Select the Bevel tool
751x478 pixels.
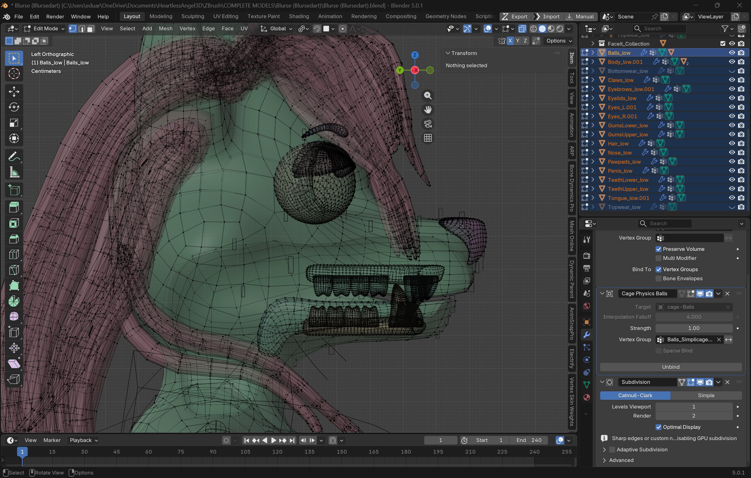click(14, 239)
